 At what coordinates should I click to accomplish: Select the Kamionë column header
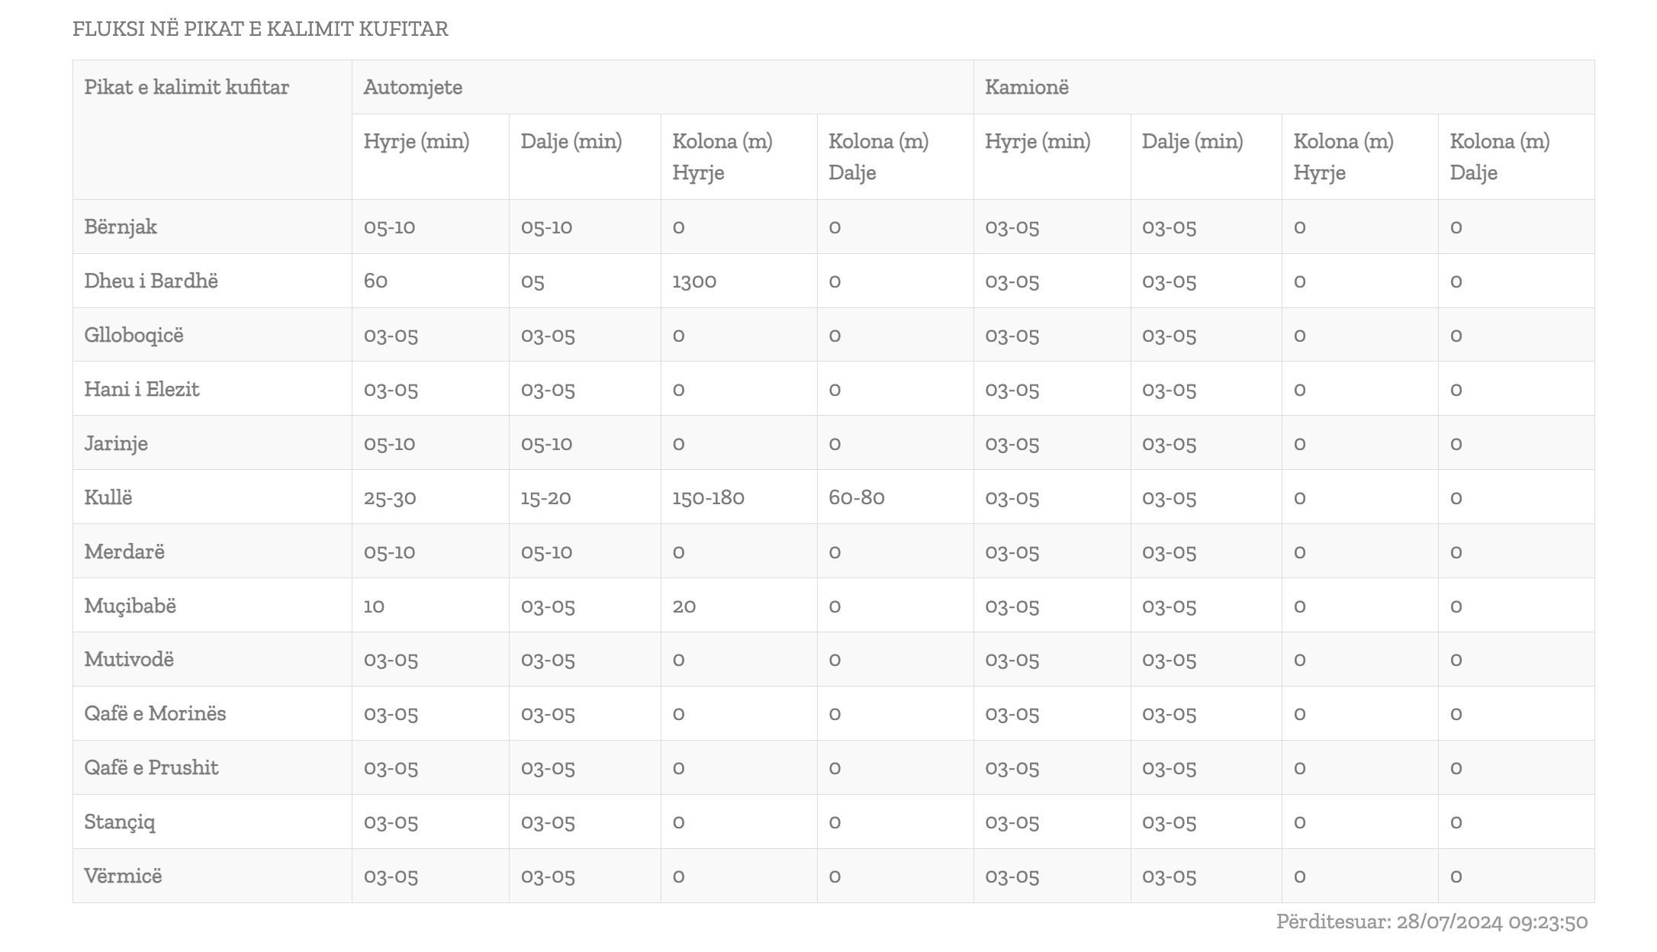point(1027,87)
